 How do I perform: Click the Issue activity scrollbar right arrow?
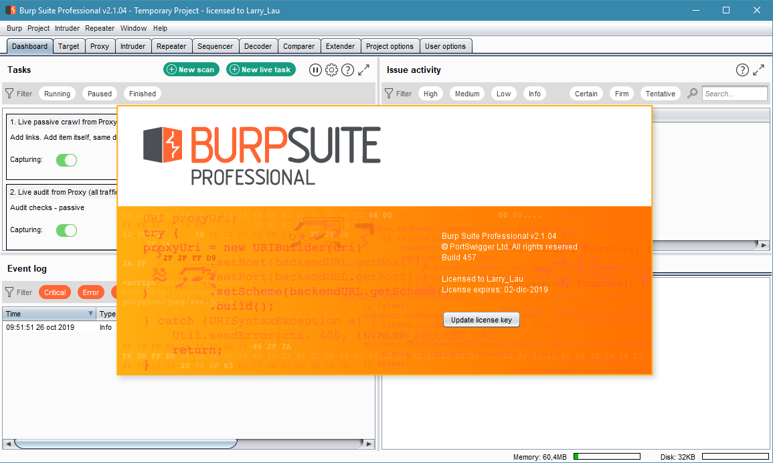pos(764,245)
